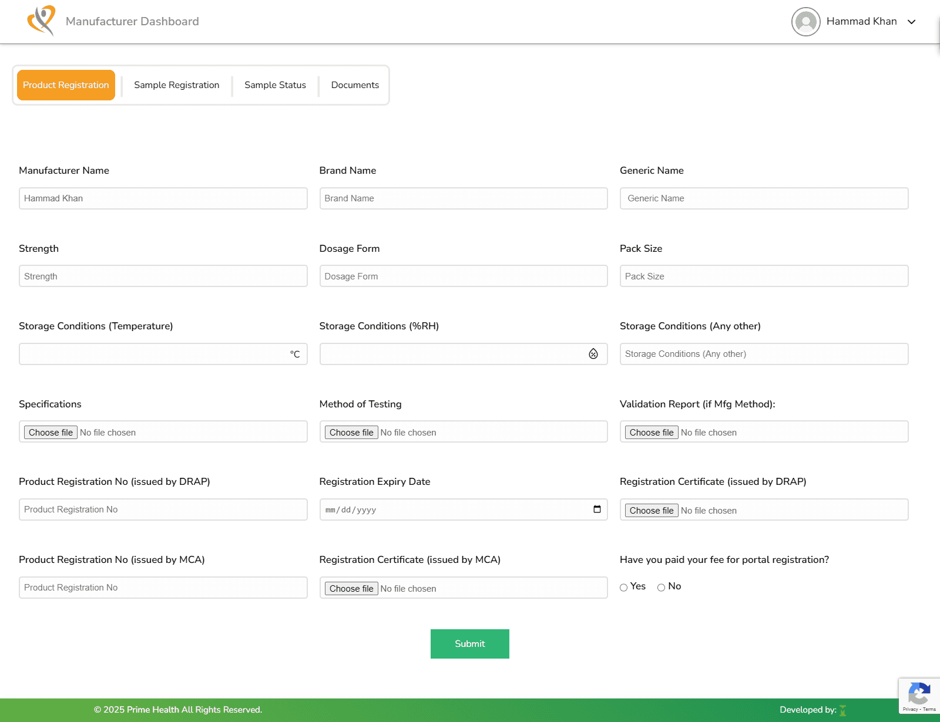
Task: Focus the Registration Expiry Date field
Action: (464, 510)
